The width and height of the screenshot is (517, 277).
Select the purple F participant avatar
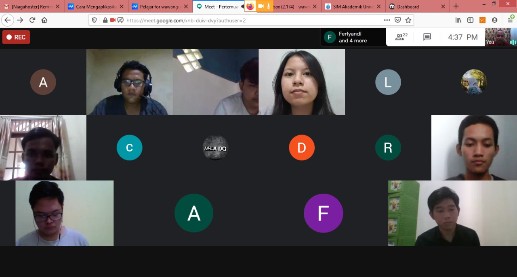click(323, 213)
